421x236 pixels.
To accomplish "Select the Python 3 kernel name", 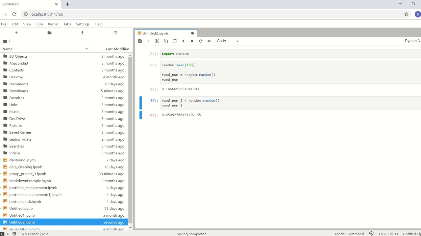I will 412,41.
